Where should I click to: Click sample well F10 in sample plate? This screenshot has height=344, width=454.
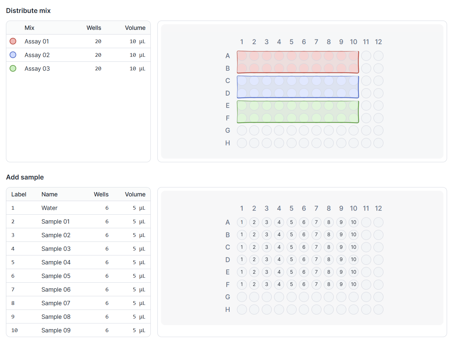point(354,284)
